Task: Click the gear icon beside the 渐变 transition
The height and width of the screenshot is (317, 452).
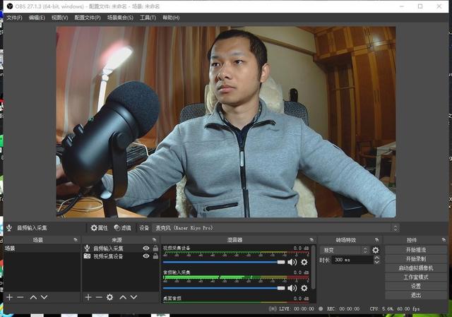Action: pos(376,250)
